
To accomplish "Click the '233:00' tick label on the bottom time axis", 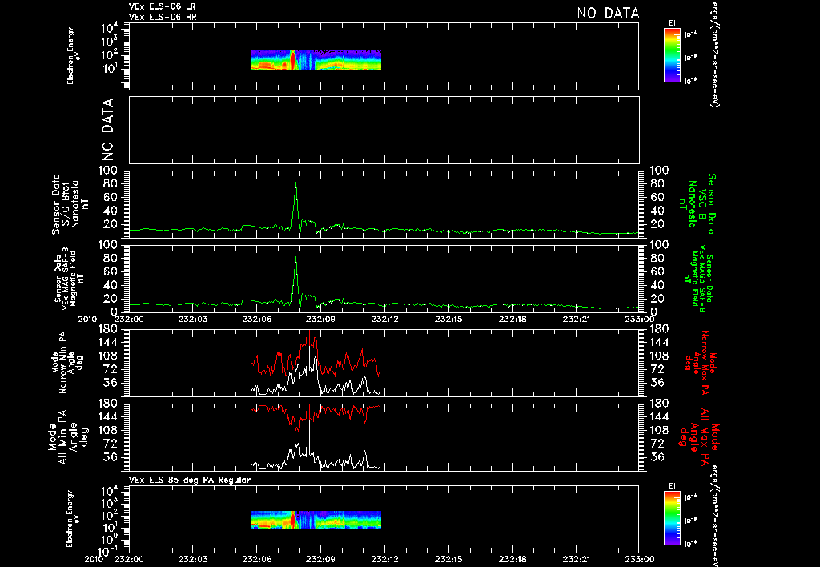I will (640, 559).
